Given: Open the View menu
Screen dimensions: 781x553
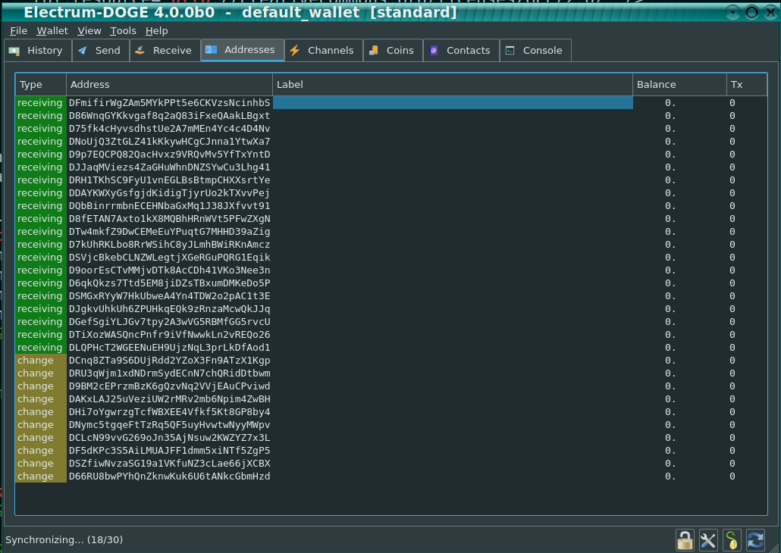Looking at the screenshot, I should pos(89,31).
